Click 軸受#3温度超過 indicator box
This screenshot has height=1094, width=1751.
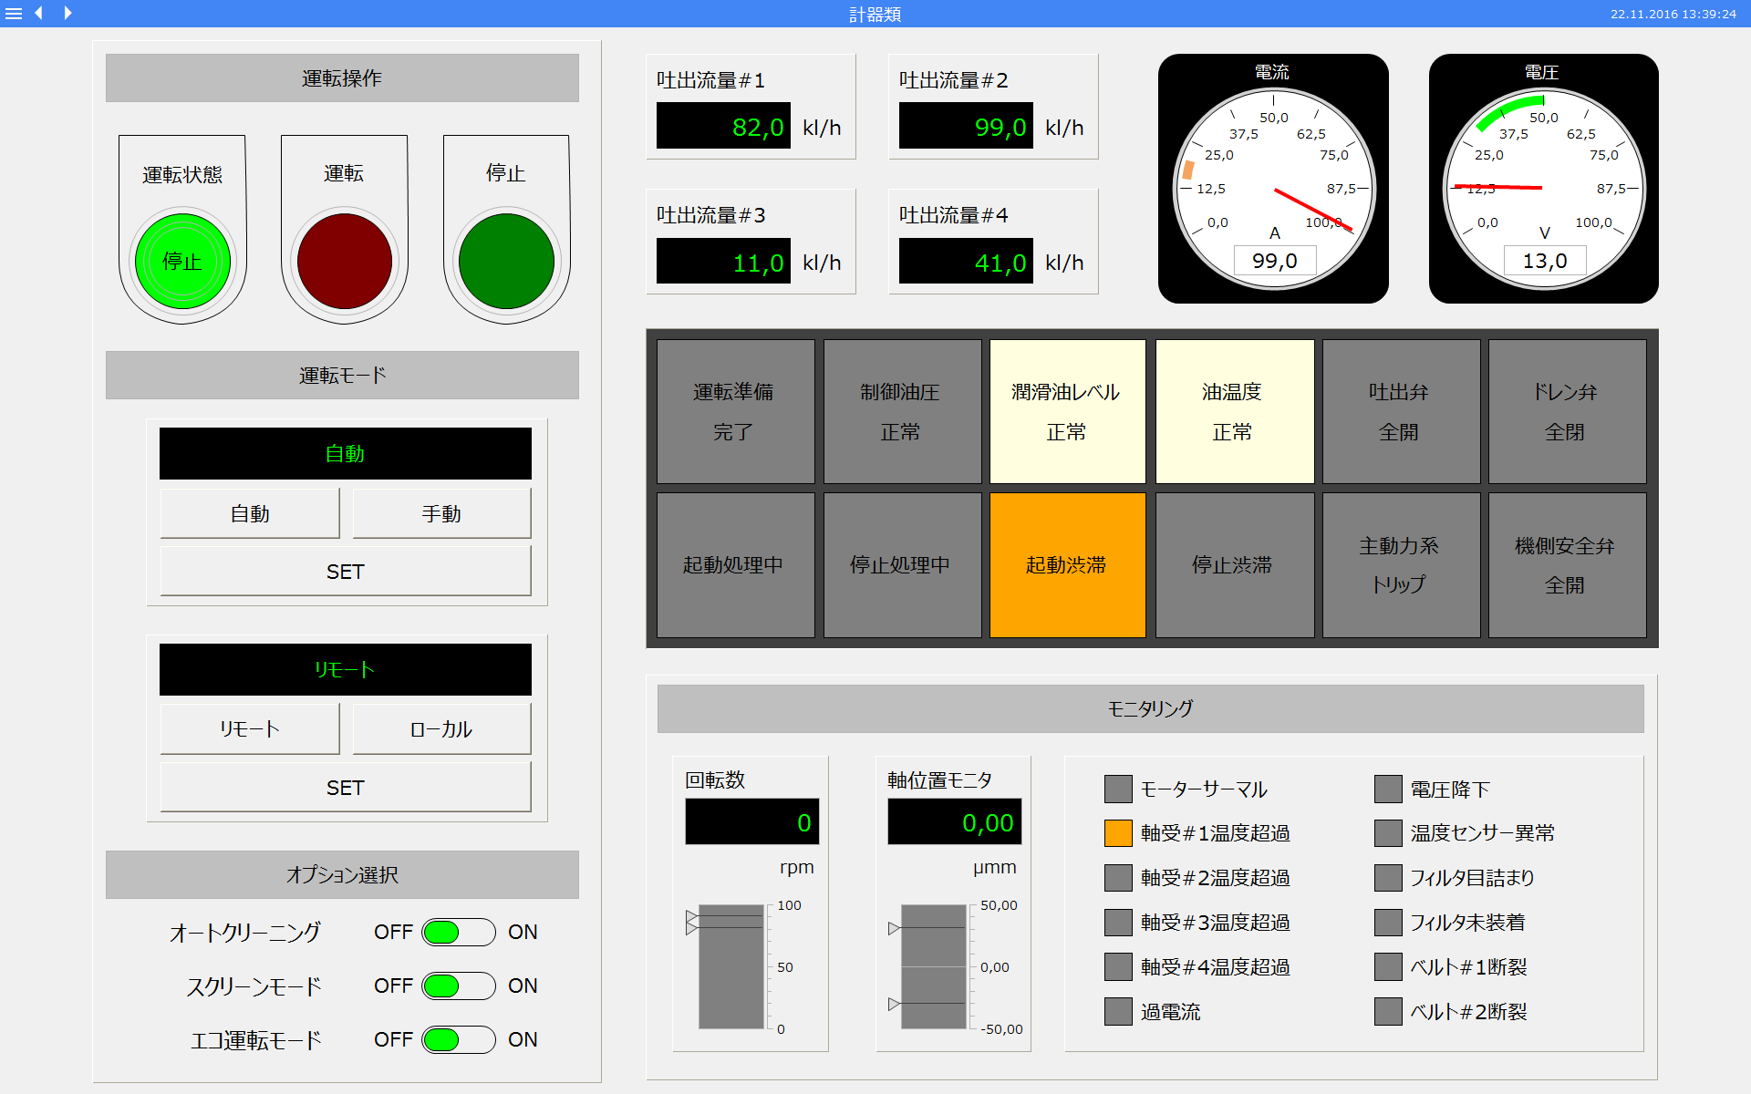(x=1118, y=923)
